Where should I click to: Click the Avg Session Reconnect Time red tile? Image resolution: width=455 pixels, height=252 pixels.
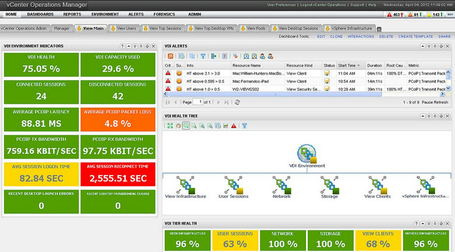point(118,174)
